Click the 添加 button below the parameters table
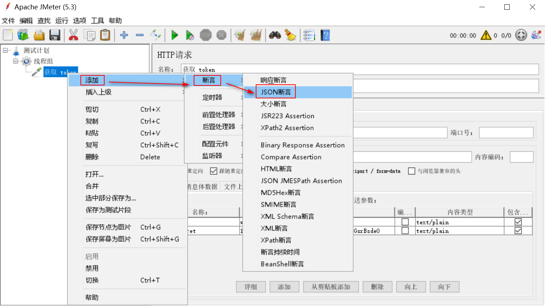The image size is (545, 306). click(x=284, y=287)
